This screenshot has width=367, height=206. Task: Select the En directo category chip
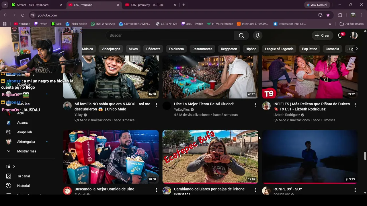tap(176, 49)
